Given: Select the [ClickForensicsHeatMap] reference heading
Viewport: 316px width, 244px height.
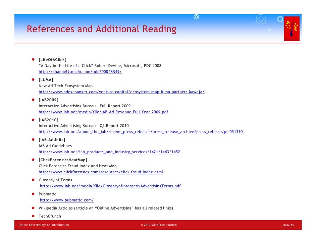Looking at the screenshot, I should [x=63, y=160].
